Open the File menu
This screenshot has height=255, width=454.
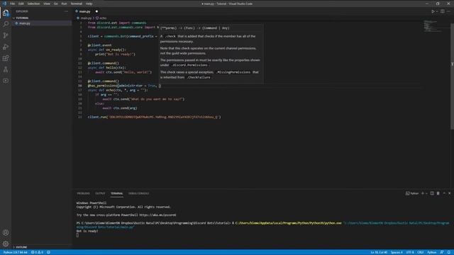point(13,4)
